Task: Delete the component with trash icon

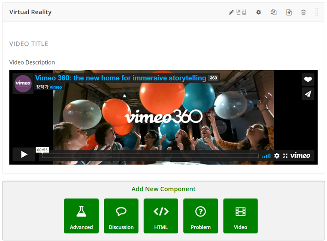Action: click(303, 12)
